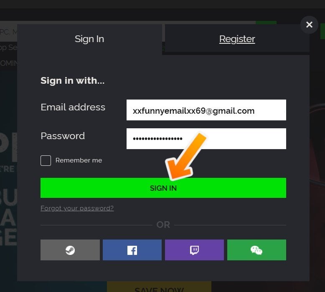Focus the Password input field

coord(206,139)
